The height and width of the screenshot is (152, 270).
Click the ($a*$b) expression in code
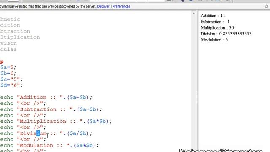97,121
